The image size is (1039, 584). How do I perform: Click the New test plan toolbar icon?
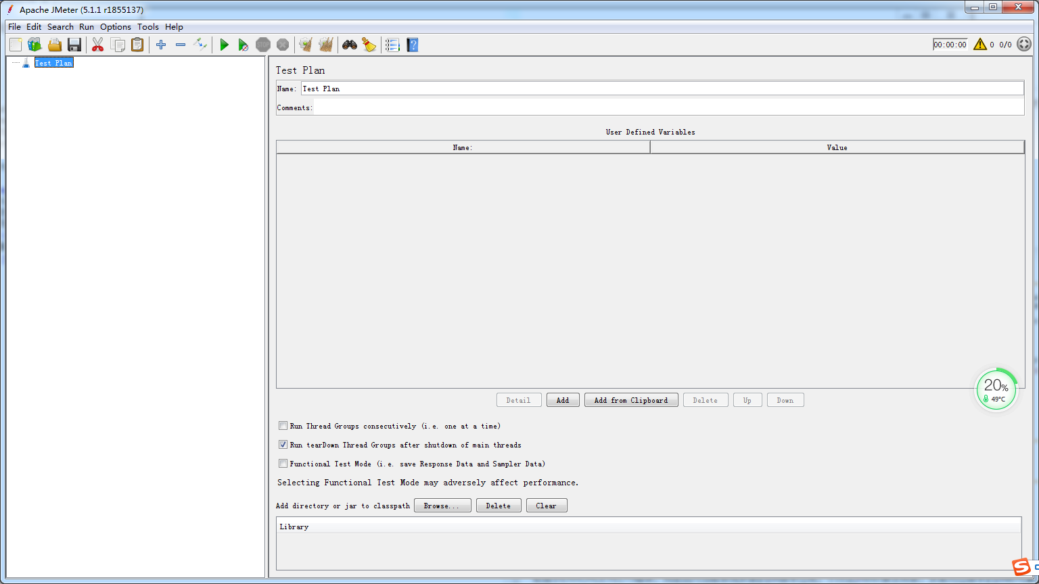[16, 45]
